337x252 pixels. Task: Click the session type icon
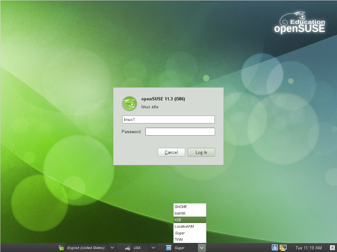(x=168, y=248)
